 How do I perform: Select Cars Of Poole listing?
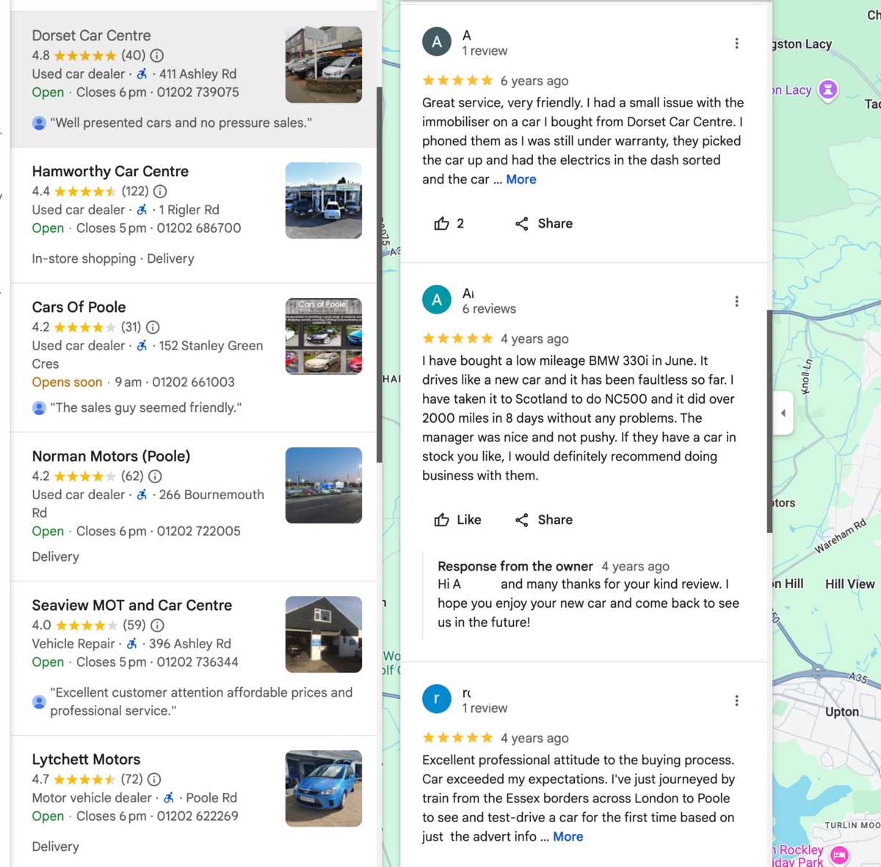(x=79, y=307)
